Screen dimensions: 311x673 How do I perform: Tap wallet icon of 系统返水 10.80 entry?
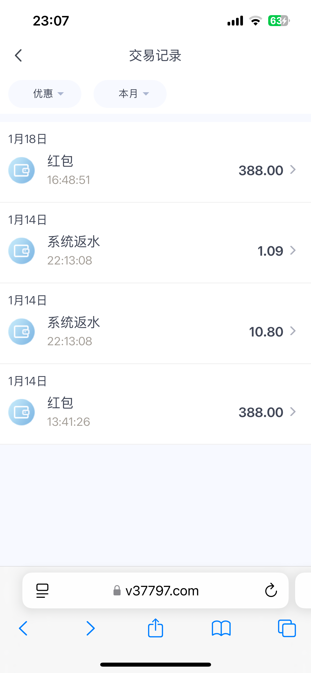tap(22, 332)
